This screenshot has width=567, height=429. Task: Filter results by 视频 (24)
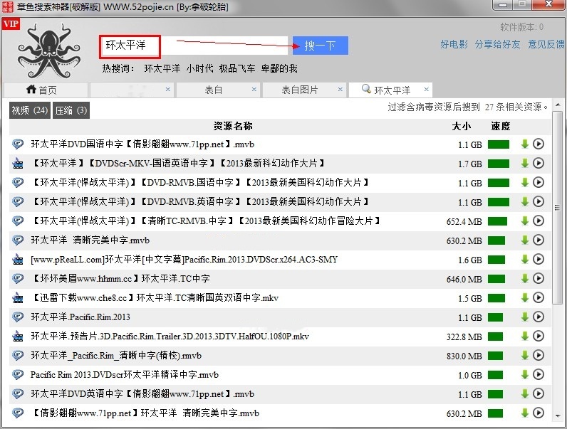[x=29, y=110]
